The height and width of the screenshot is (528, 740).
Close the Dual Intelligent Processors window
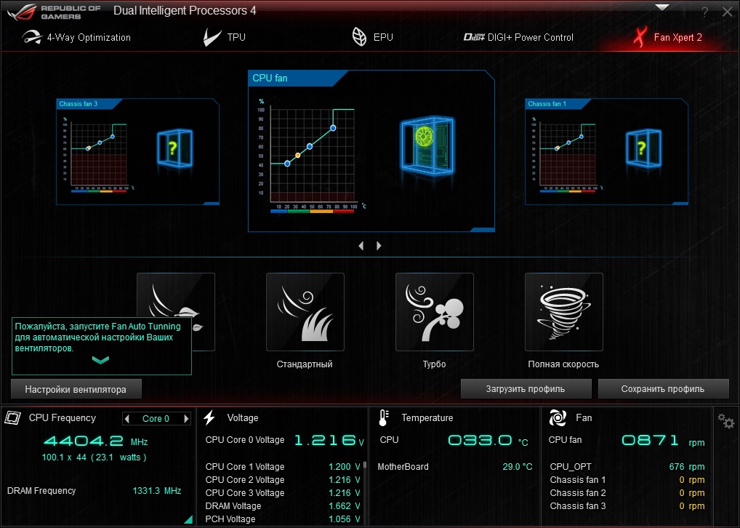[x=727, y=12]
